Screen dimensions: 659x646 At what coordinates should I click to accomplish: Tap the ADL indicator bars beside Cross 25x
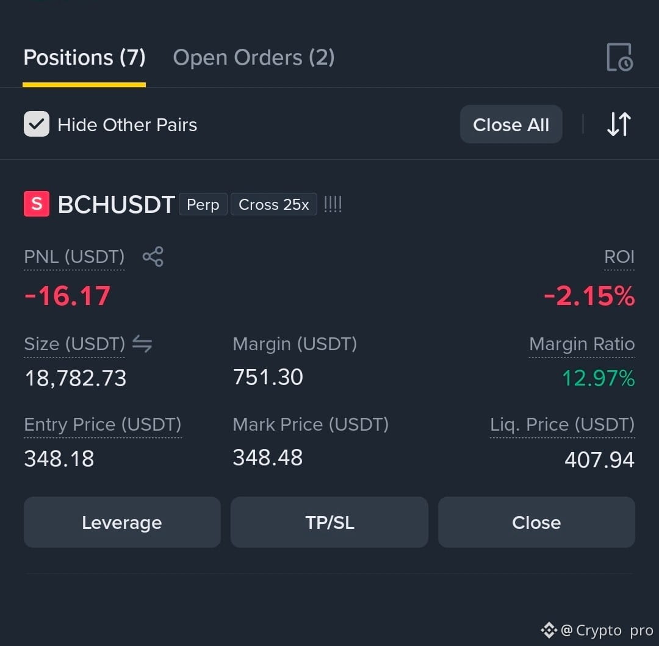point(333,204)
